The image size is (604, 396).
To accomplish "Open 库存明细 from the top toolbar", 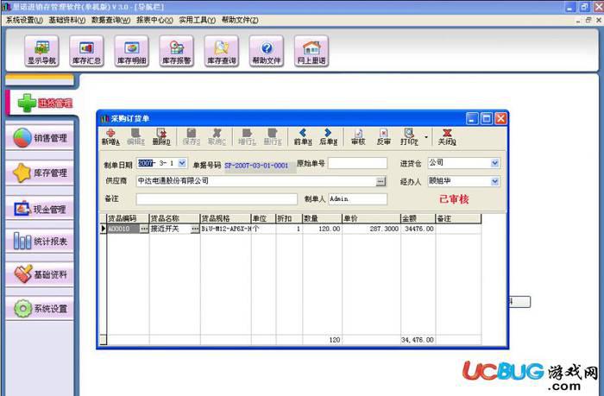I will (131, 51).
